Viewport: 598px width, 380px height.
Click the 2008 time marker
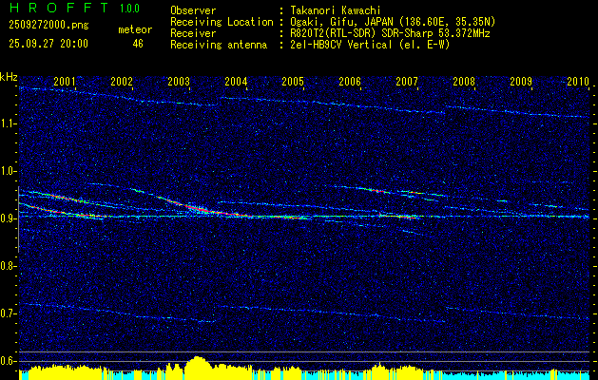pyautogui.click(x=464, y=81)
